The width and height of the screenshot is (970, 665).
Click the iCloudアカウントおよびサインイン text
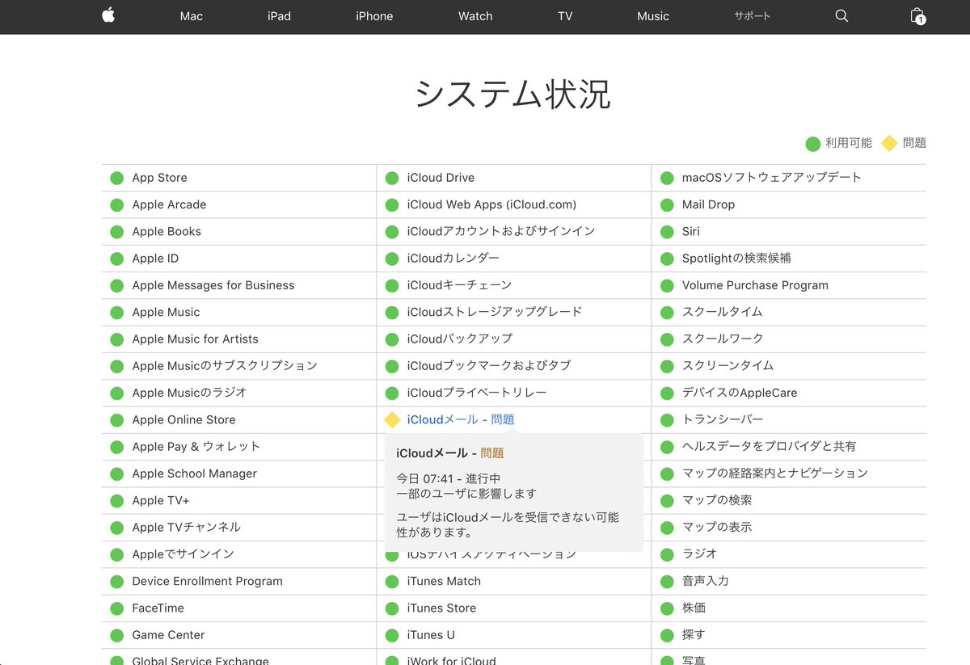pos(500,231)
